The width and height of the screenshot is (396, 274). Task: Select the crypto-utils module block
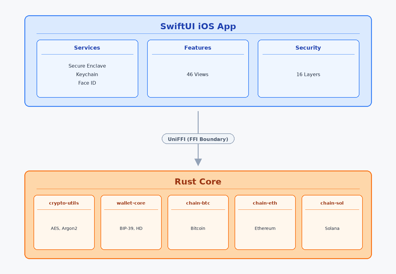click(64, 222)
